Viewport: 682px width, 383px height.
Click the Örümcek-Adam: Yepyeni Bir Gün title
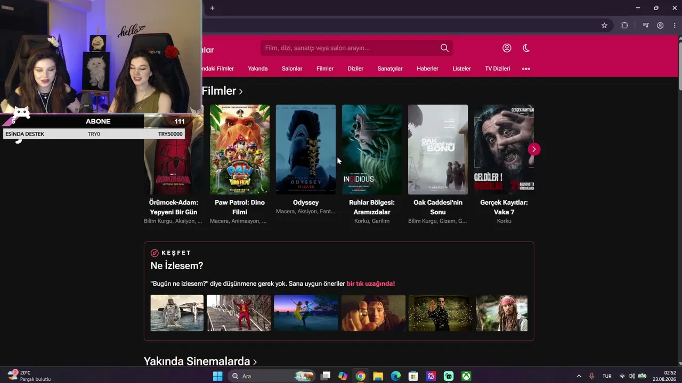(174, 207)
